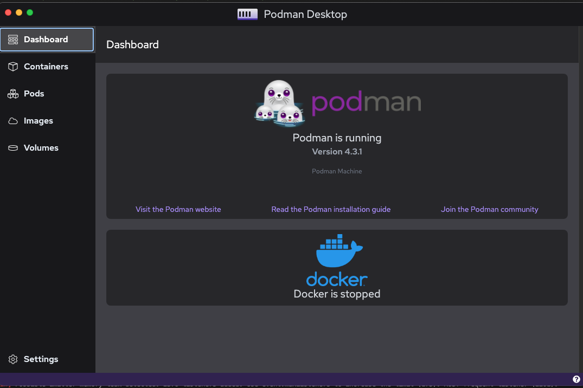This screenshot has height=388, width=583.
Task: Click the Pods cluster icon
Action: [x=13, y=94]
